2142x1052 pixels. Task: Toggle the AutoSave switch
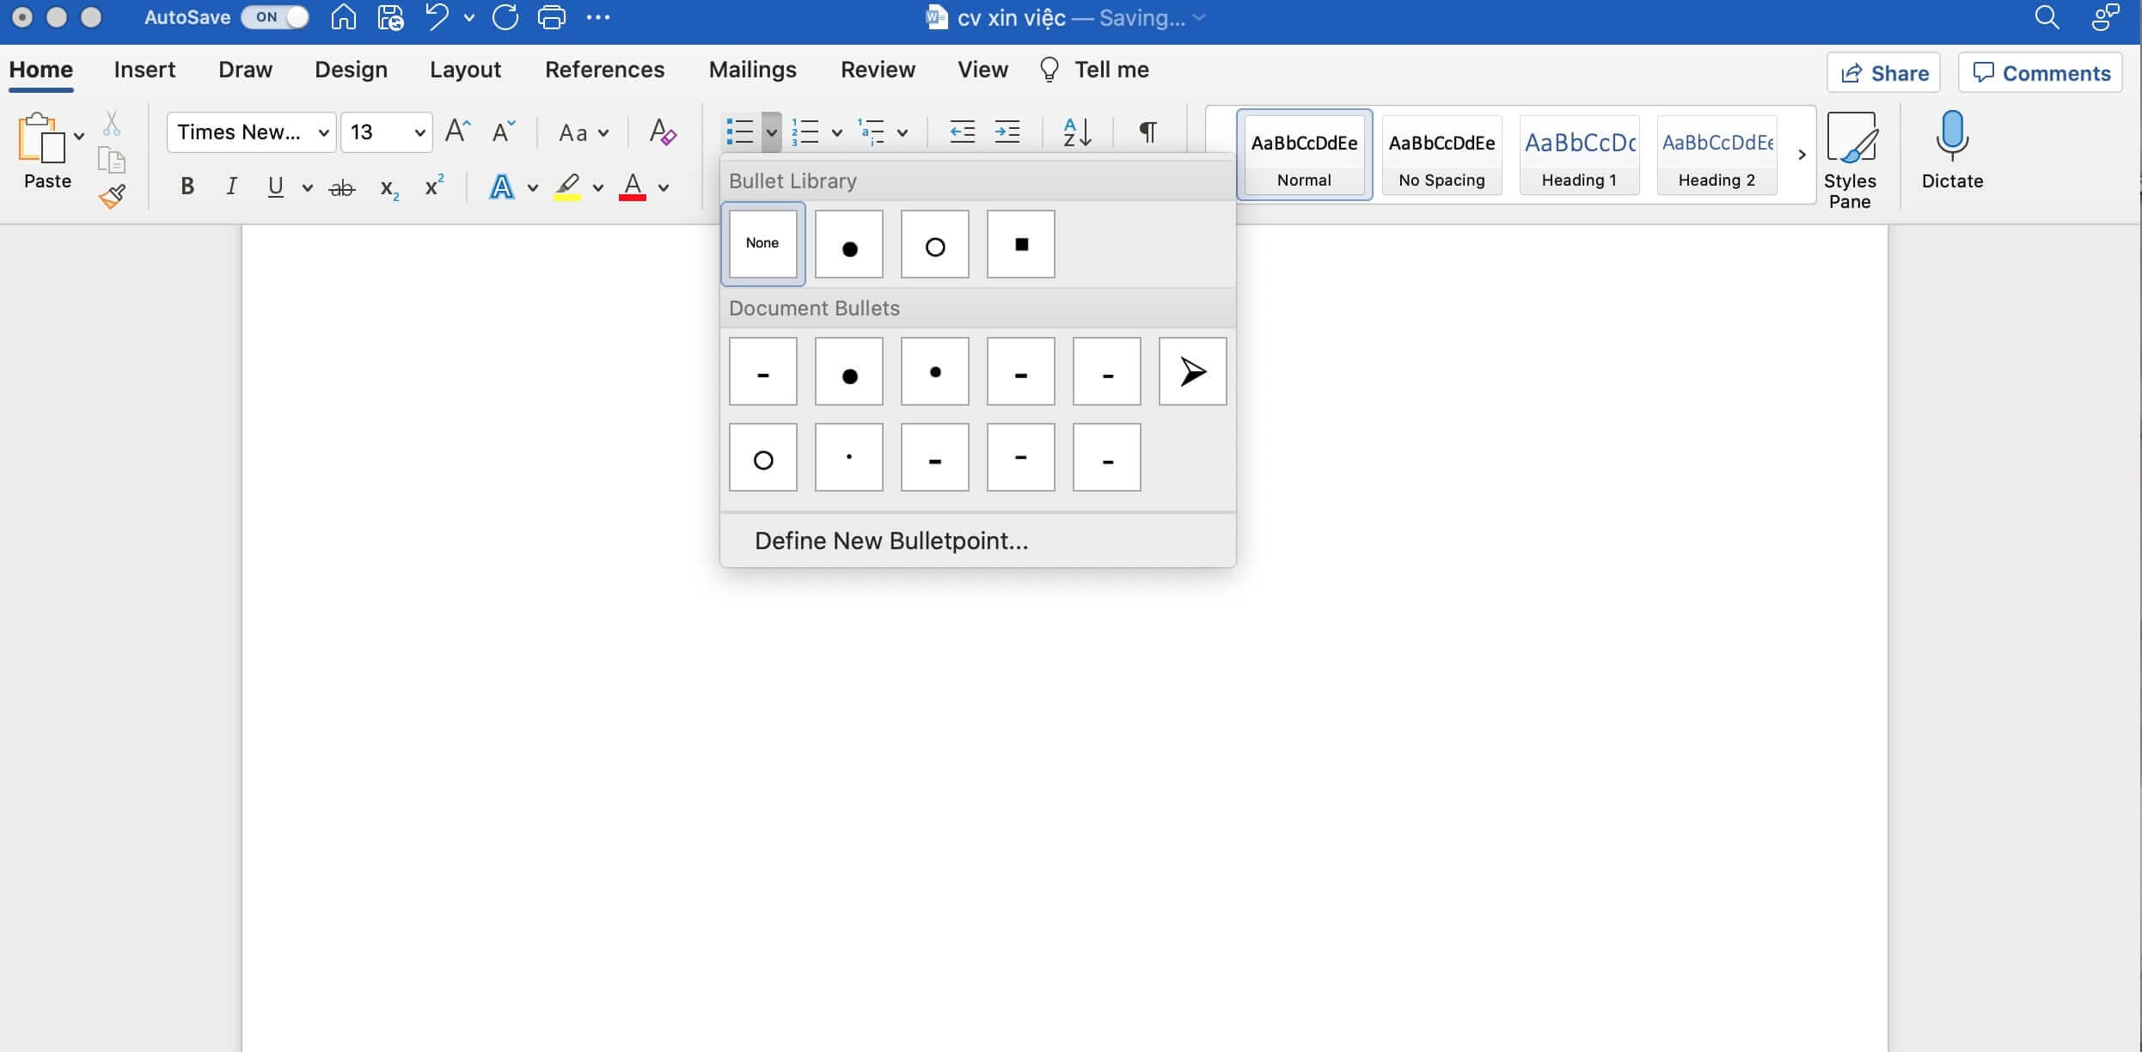click(x=275, y=17)
